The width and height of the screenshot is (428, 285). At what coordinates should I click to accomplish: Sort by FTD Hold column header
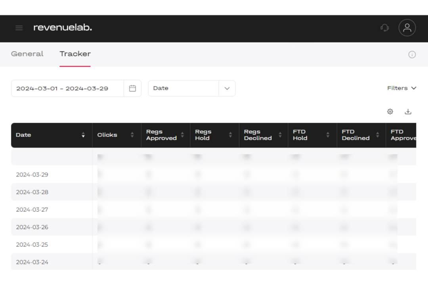point(328,135)
